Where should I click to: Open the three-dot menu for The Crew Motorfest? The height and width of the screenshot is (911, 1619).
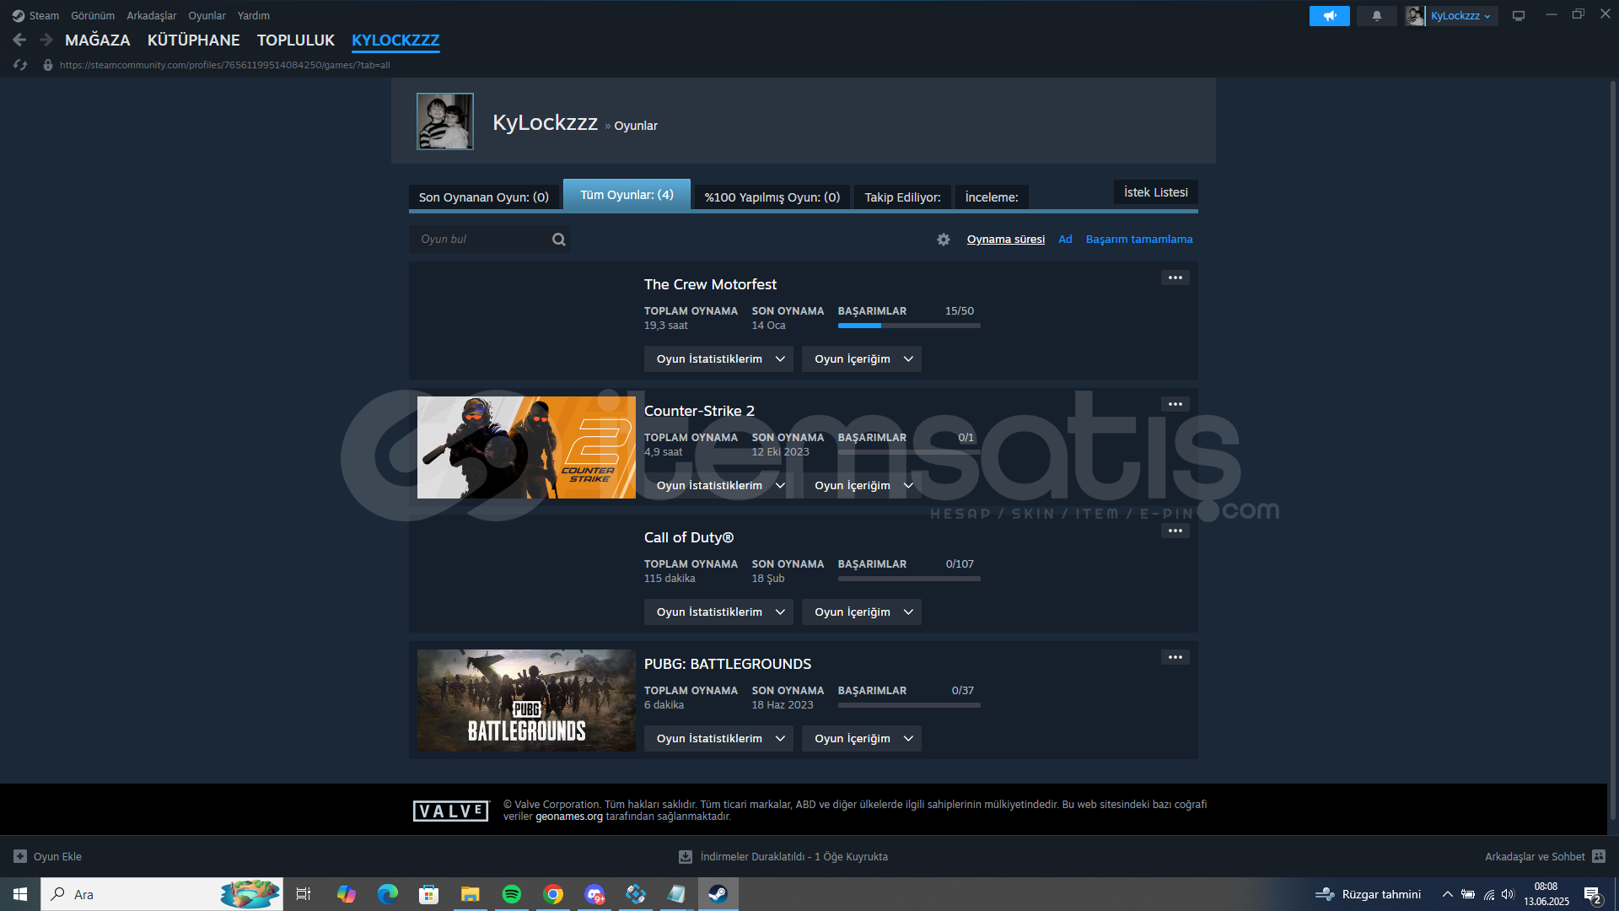pos(1175,278)
